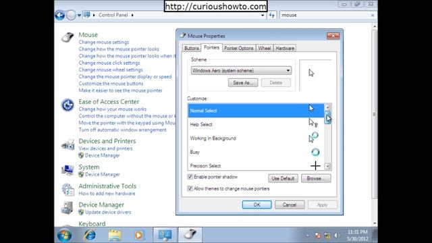432x243 pixels.
Task: Toggle Allow themes to change mouse pointers
Action: click(190, 188)
